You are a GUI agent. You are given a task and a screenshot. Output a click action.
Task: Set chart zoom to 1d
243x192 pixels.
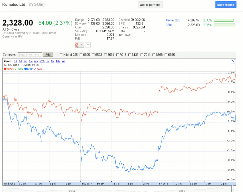(15, 61)
